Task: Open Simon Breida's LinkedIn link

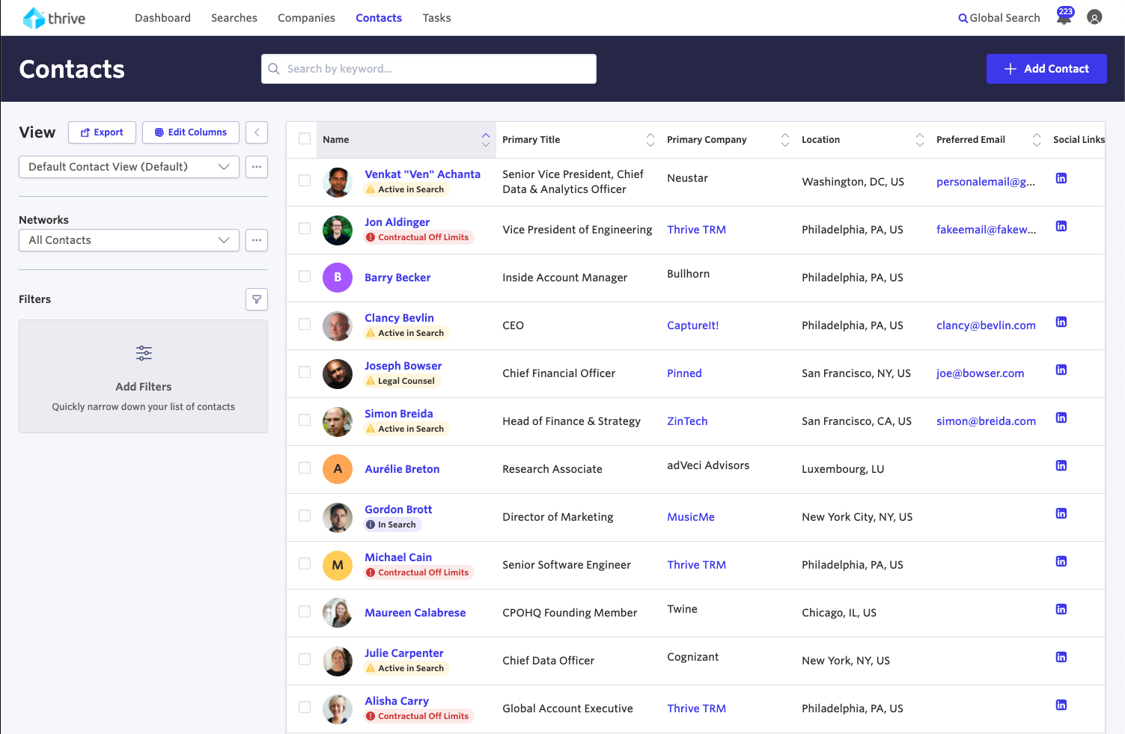Action: pos(1061,418)
